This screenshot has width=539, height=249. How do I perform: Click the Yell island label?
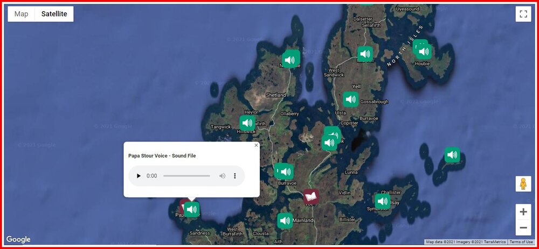[x=356, y=86]
